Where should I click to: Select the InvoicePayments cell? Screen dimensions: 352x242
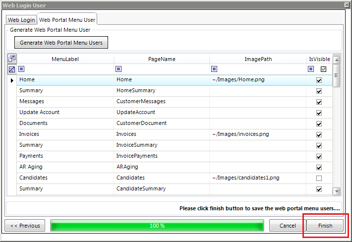[162, 156]
